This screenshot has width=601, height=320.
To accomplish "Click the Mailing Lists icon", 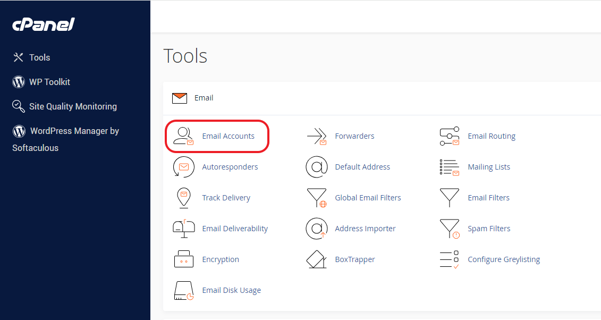I will point(450,167).
